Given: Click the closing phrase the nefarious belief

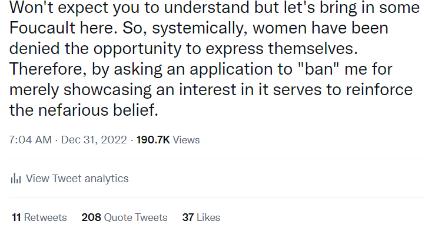Looking at the screenshot, I should pos(84,110).
